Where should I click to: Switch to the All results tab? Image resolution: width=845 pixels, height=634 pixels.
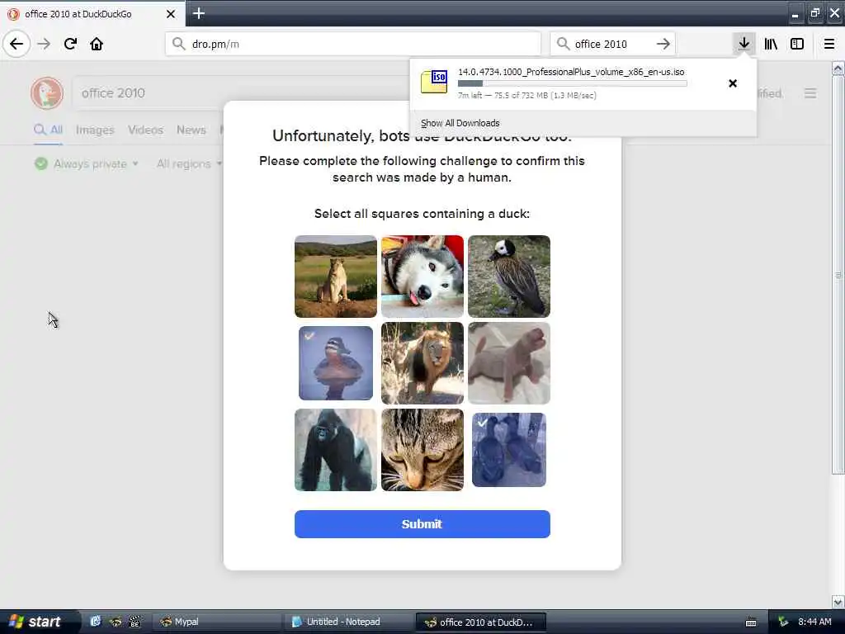coord(48,130)
